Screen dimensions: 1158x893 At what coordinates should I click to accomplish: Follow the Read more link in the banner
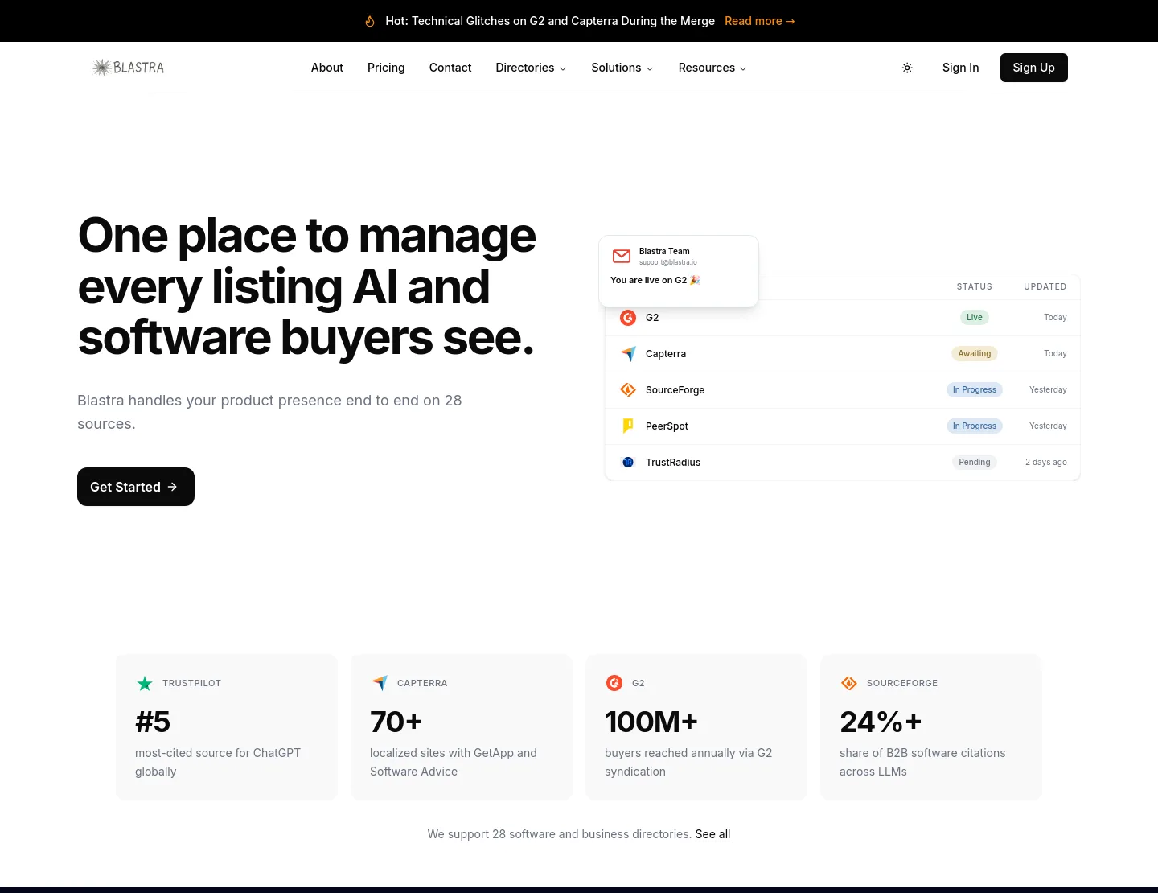coord(760,21)
